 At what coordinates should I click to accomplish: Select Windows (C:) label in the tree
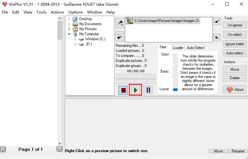[95, 39]
